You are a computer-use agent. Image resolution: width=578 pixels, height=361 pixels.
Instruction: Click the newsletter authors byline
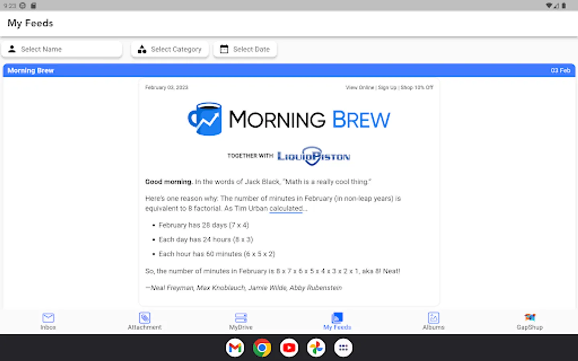[244, 288]
